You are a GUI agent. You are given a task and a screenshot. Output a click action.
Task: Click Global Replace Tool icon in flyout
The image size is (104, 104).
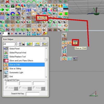tap(64, 51)
